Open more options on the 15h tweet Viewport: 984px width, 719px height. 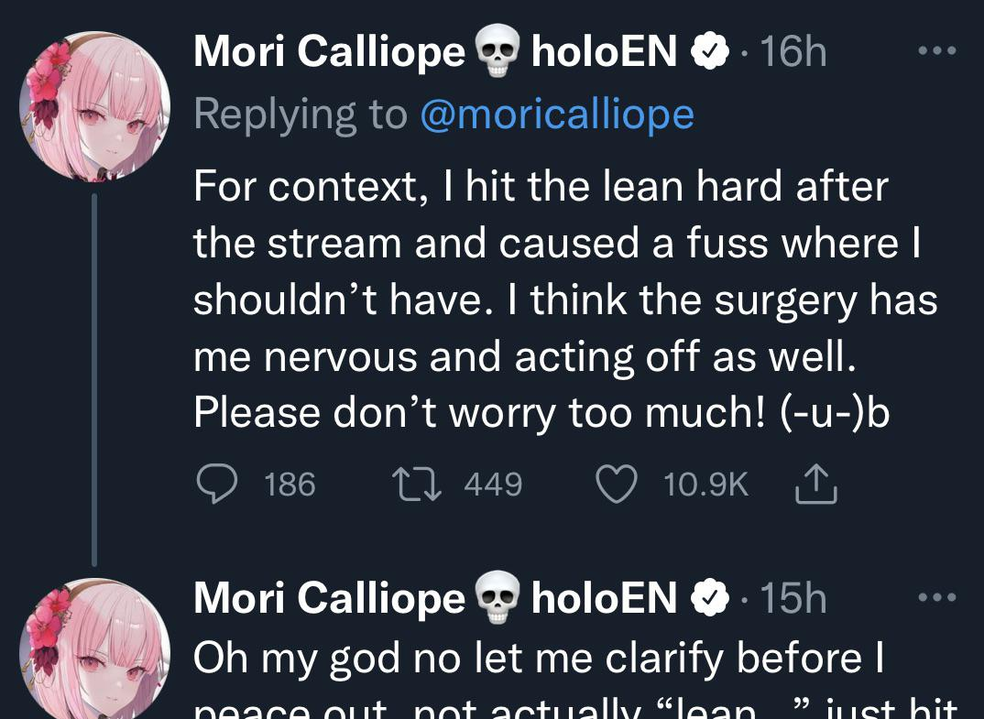click(x=937, y=596)
